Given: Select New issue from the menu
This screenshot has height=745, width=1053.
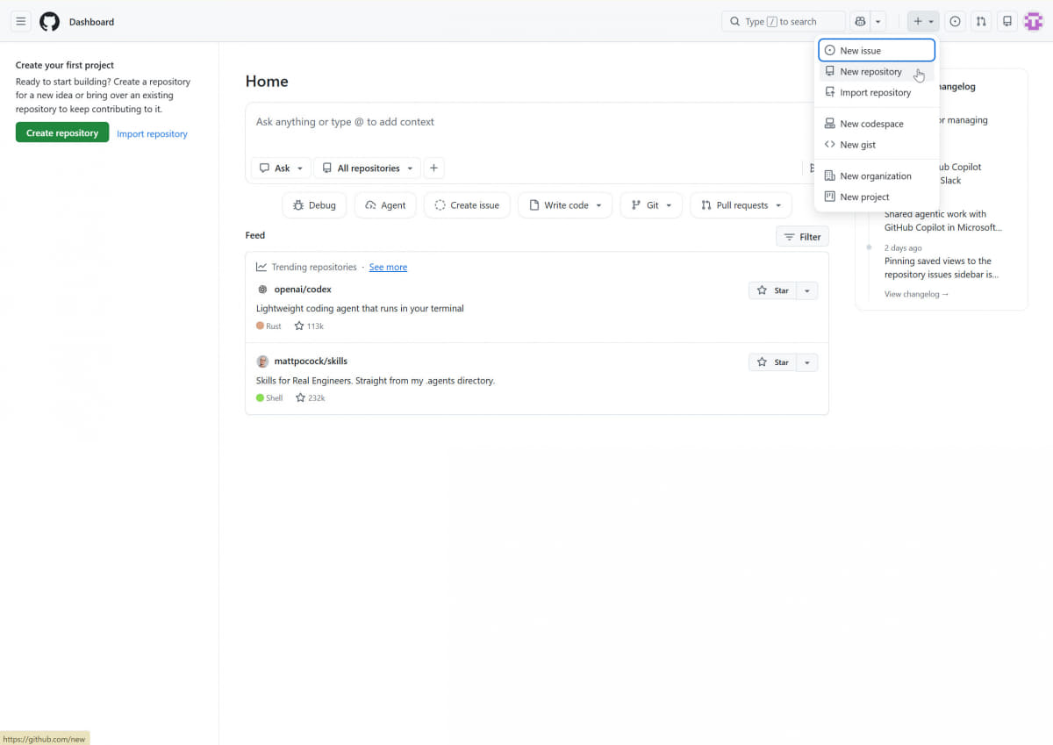Looking at the screenshot, I should click(x=877, y=51).
